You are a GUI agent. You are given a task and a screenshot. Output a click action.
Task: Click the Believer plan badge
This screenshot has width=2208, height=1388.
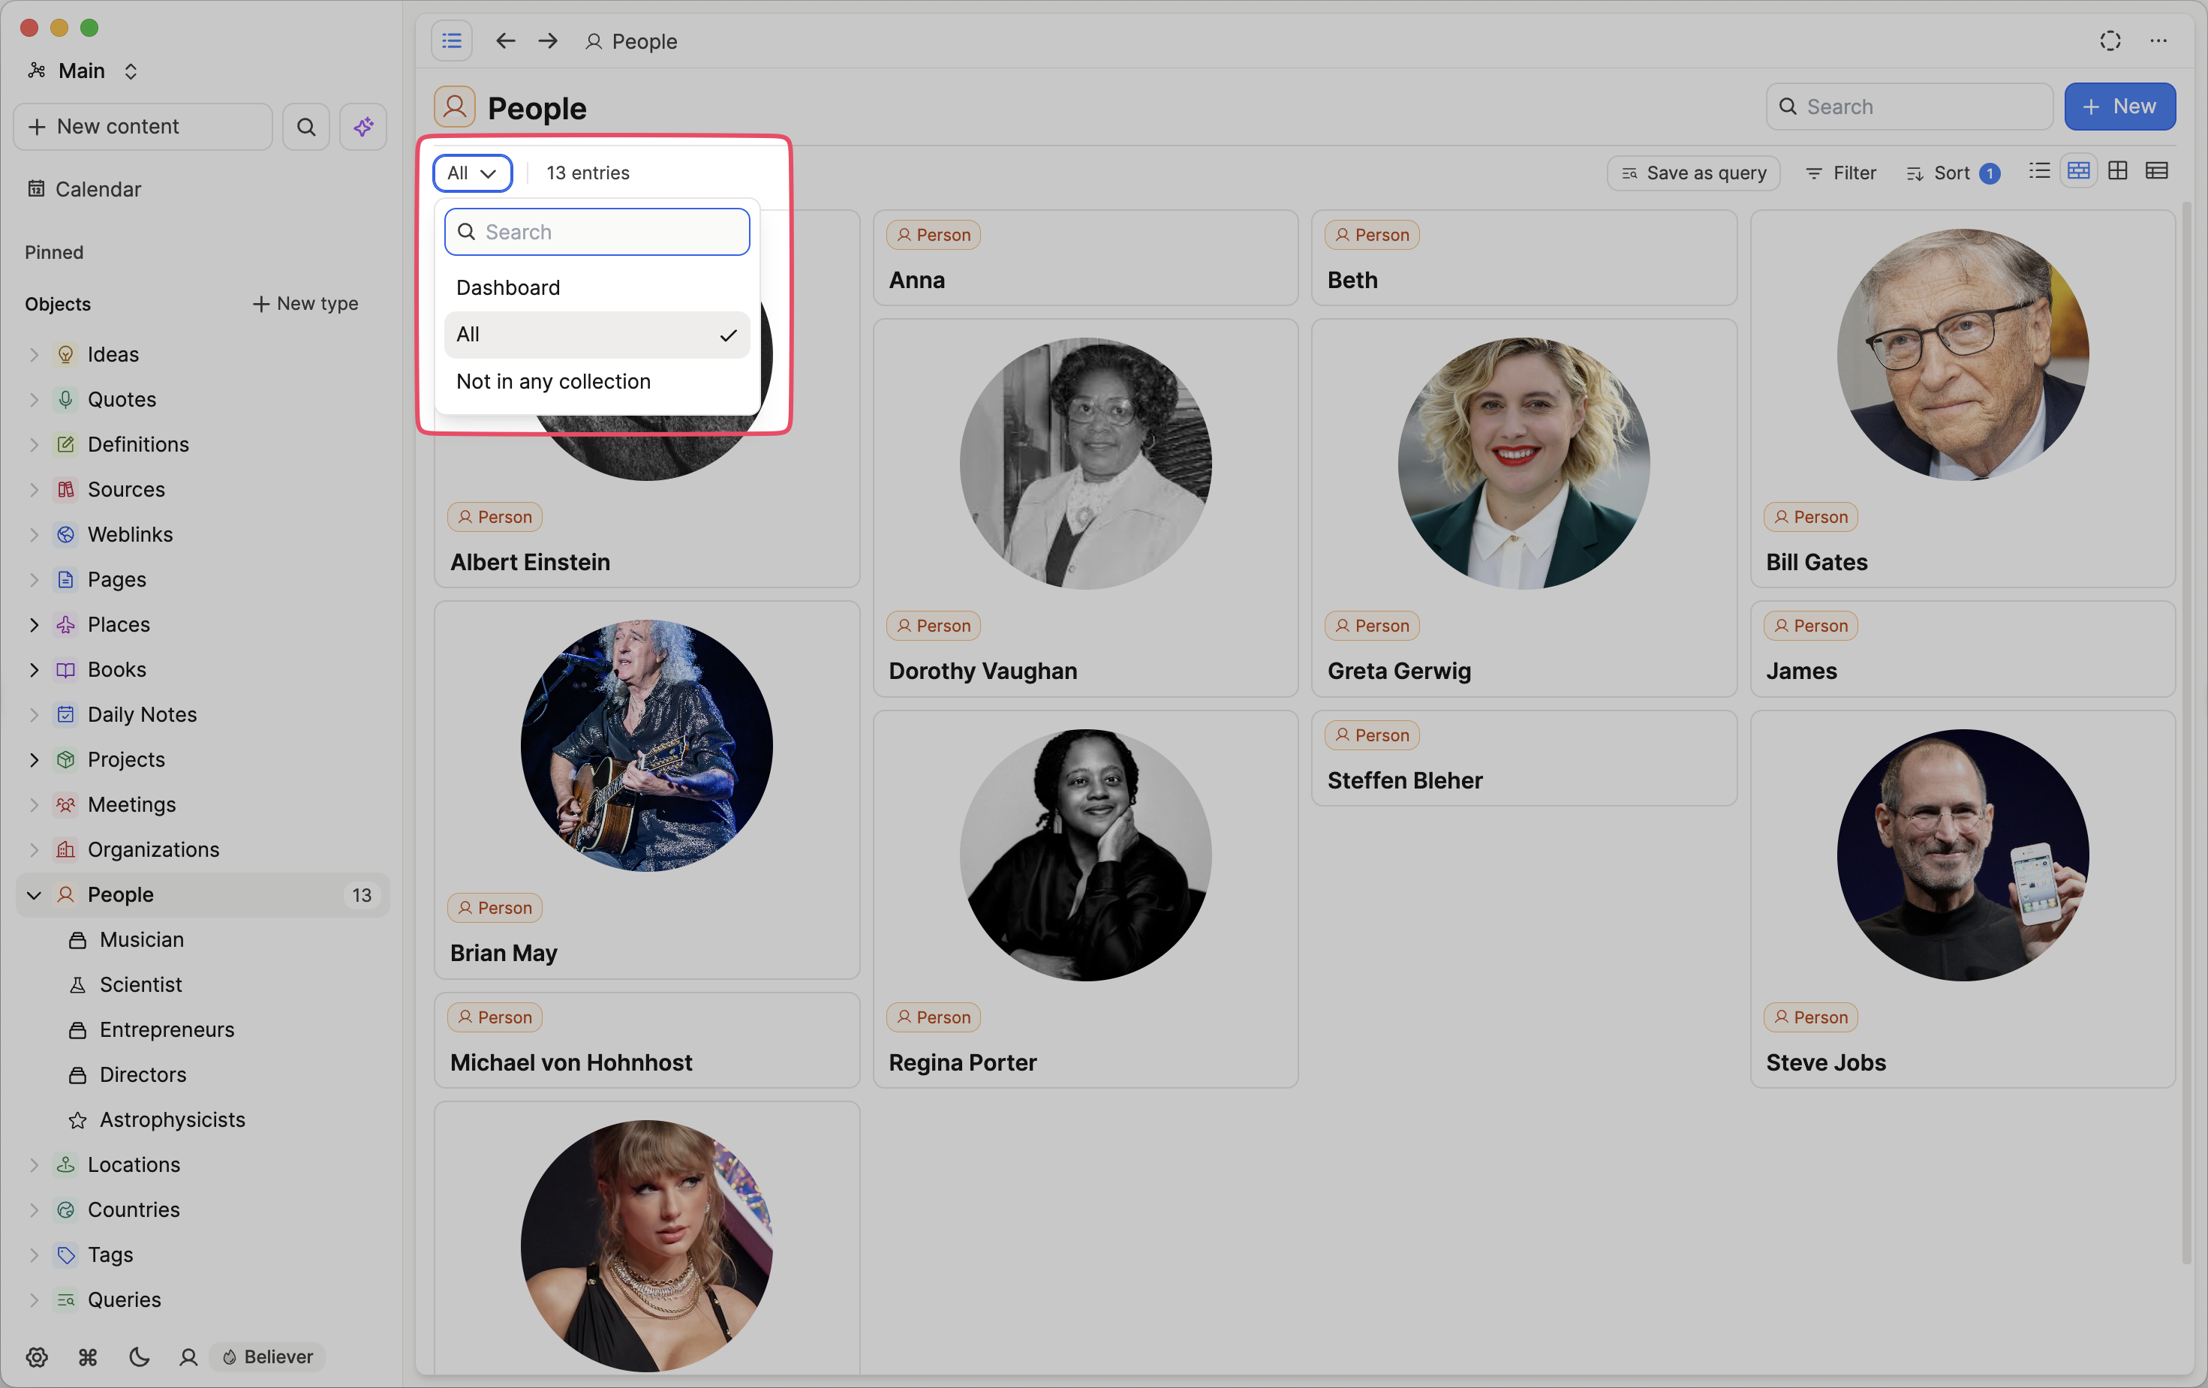(268, 1356)
